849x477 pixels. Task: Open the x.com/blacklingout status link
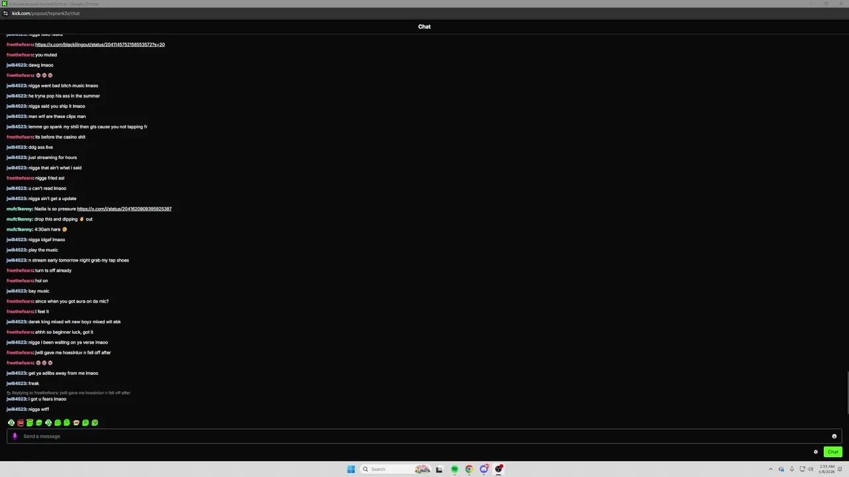click(x=99, y=44)
